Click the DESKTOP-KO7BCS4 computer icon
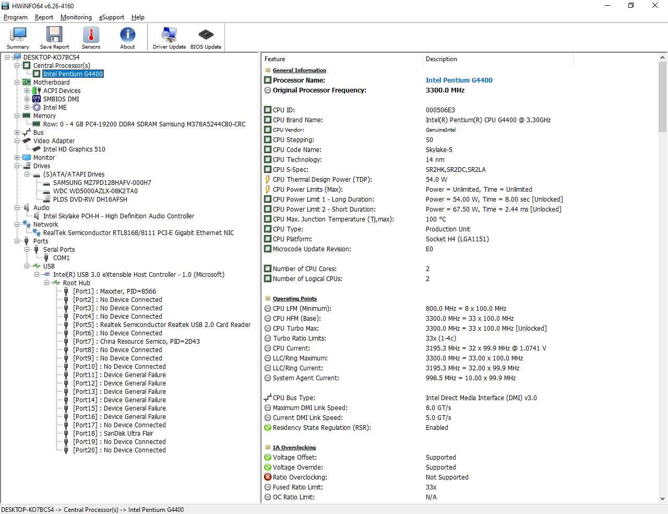 click(17, 57)
